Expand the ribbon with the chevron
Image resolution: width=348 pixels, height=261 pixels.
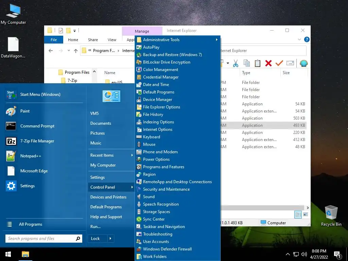point(299,39)
